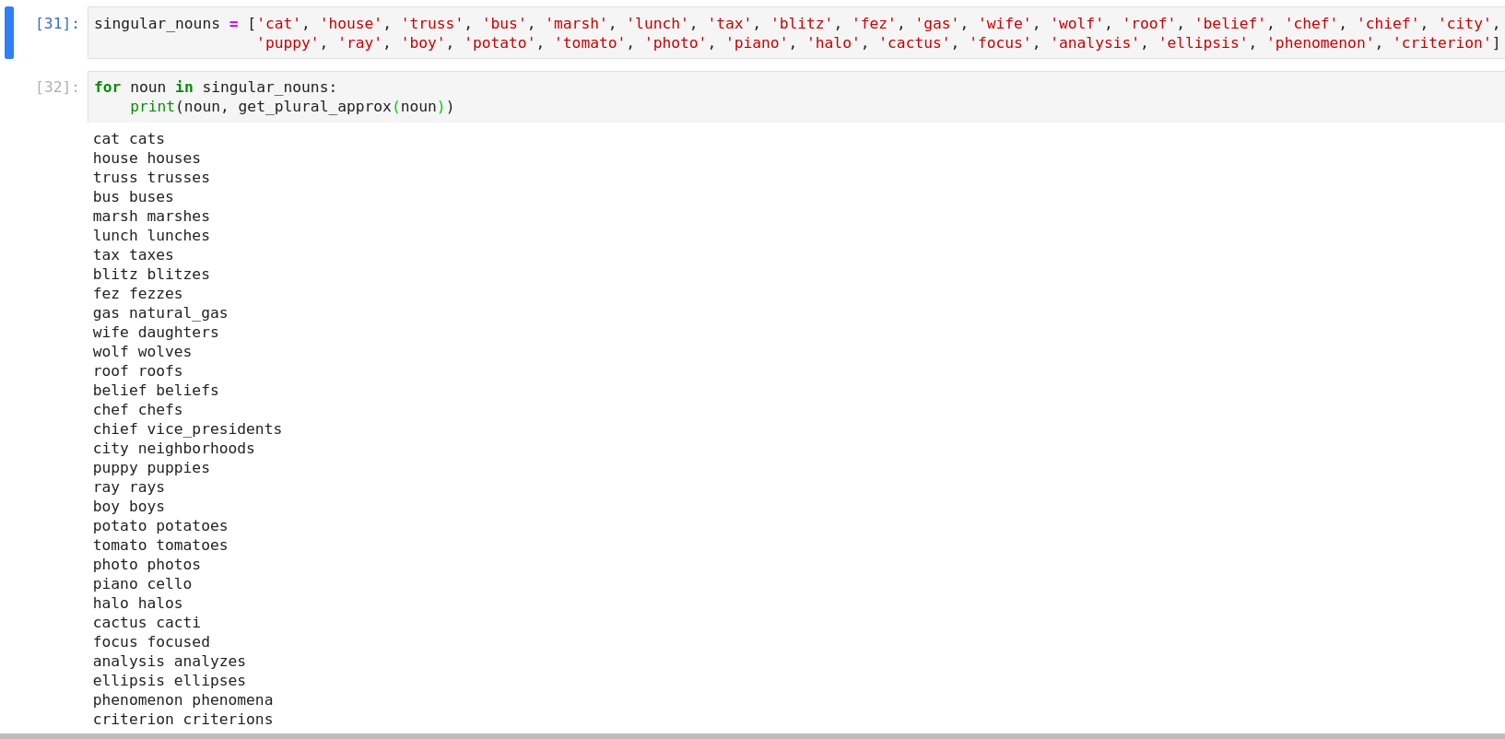This screenshot has height=739, width=1505.
Task: Click the output line 'city neighborhoods'
Action: click(174, 449)
